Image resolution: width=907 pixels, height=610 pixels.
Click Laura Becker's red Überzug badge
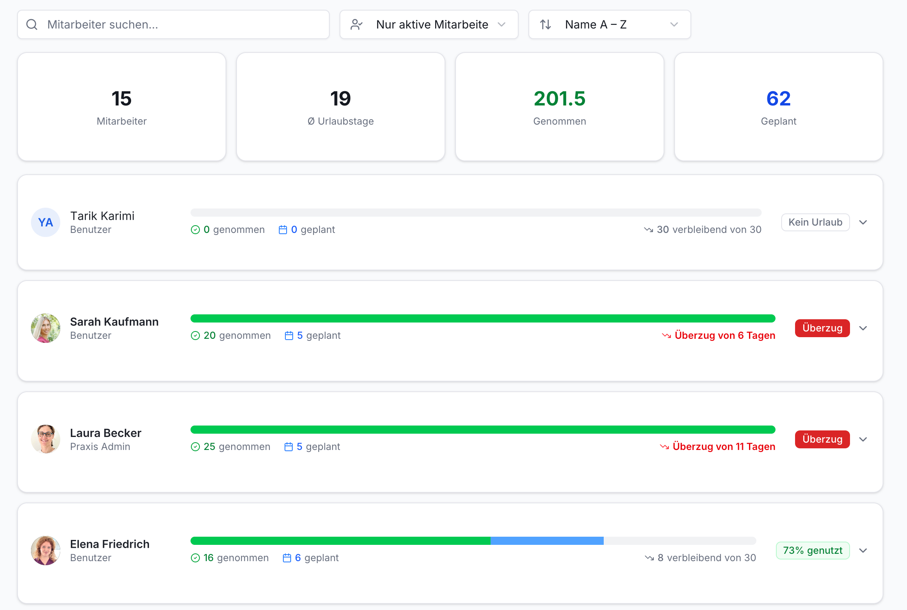click(x=822, y=439)
